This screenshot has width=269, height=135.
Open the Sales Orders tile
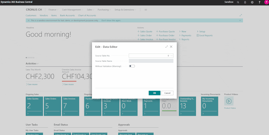52,106
